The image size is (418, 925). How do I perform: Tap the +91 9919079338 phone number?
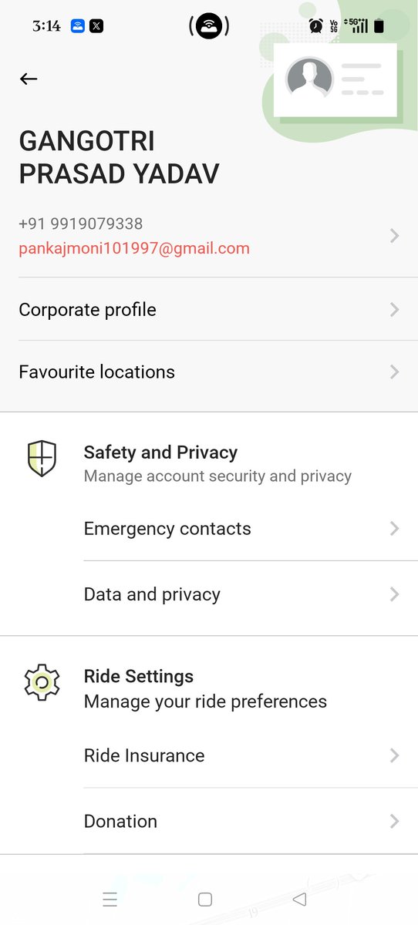[x=81, y=224]
